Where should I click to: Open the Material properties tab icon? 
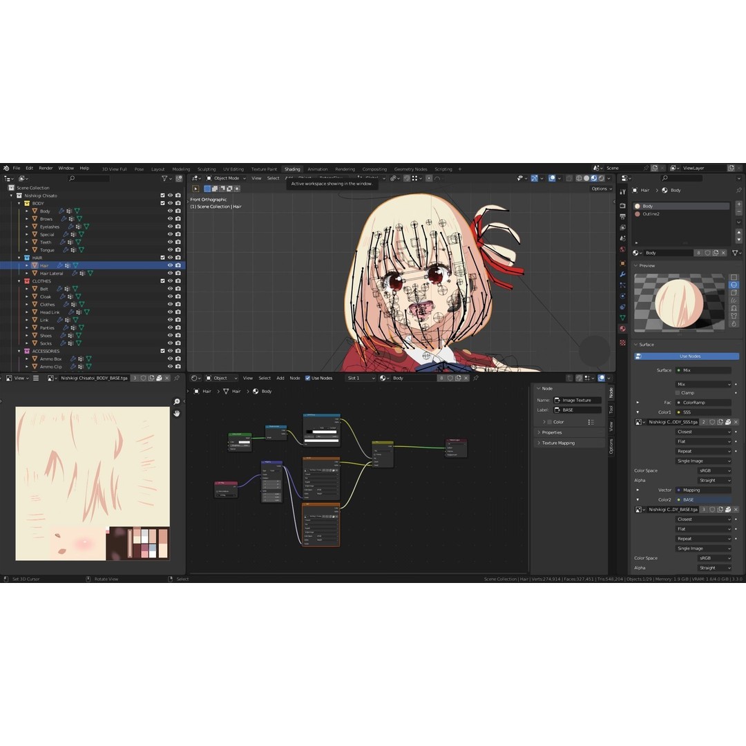622,329
